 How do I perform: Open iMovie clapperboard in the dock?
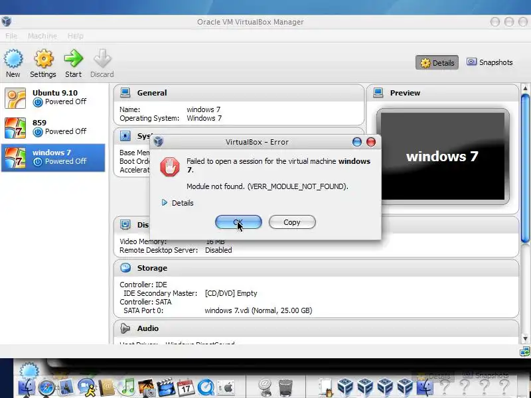click(166, 387)
